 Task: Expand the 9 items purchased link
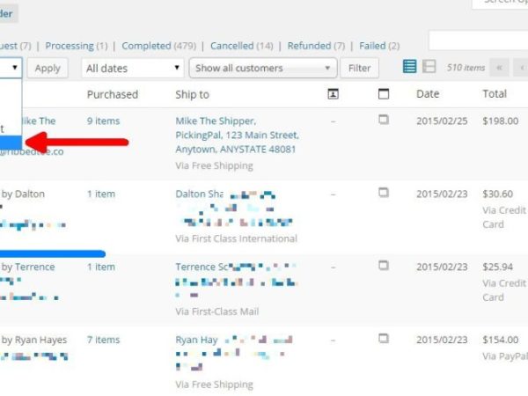coord(103,121)
